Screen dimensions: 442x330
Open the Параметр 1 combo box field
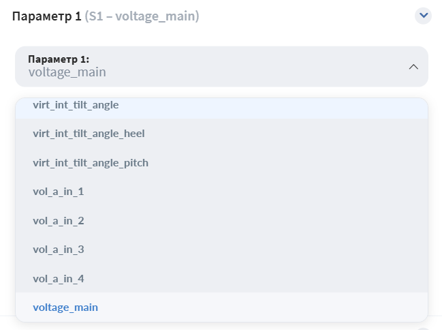[221, 67]
